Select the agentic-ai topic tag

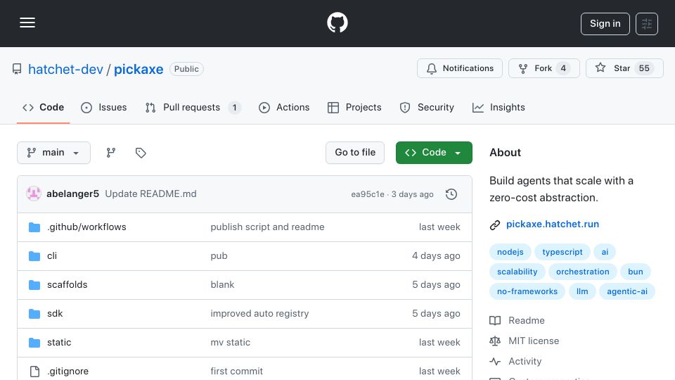tap(626, 291)
